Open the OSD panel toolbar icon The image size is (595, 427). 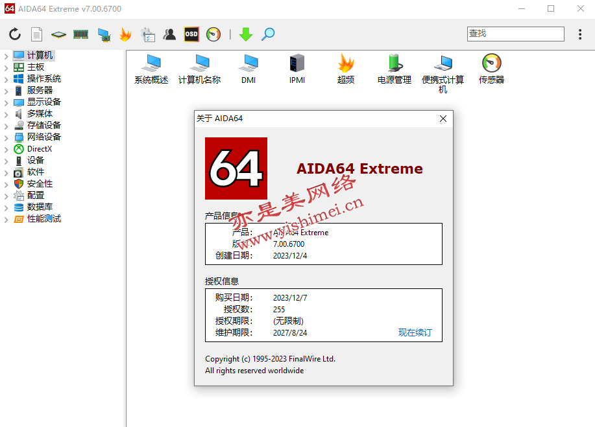point(191,34)
